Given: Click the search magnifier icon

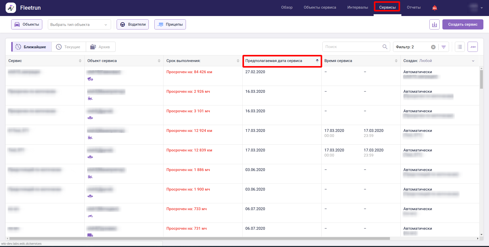Looking at the screenshot, I should point(385,47).
